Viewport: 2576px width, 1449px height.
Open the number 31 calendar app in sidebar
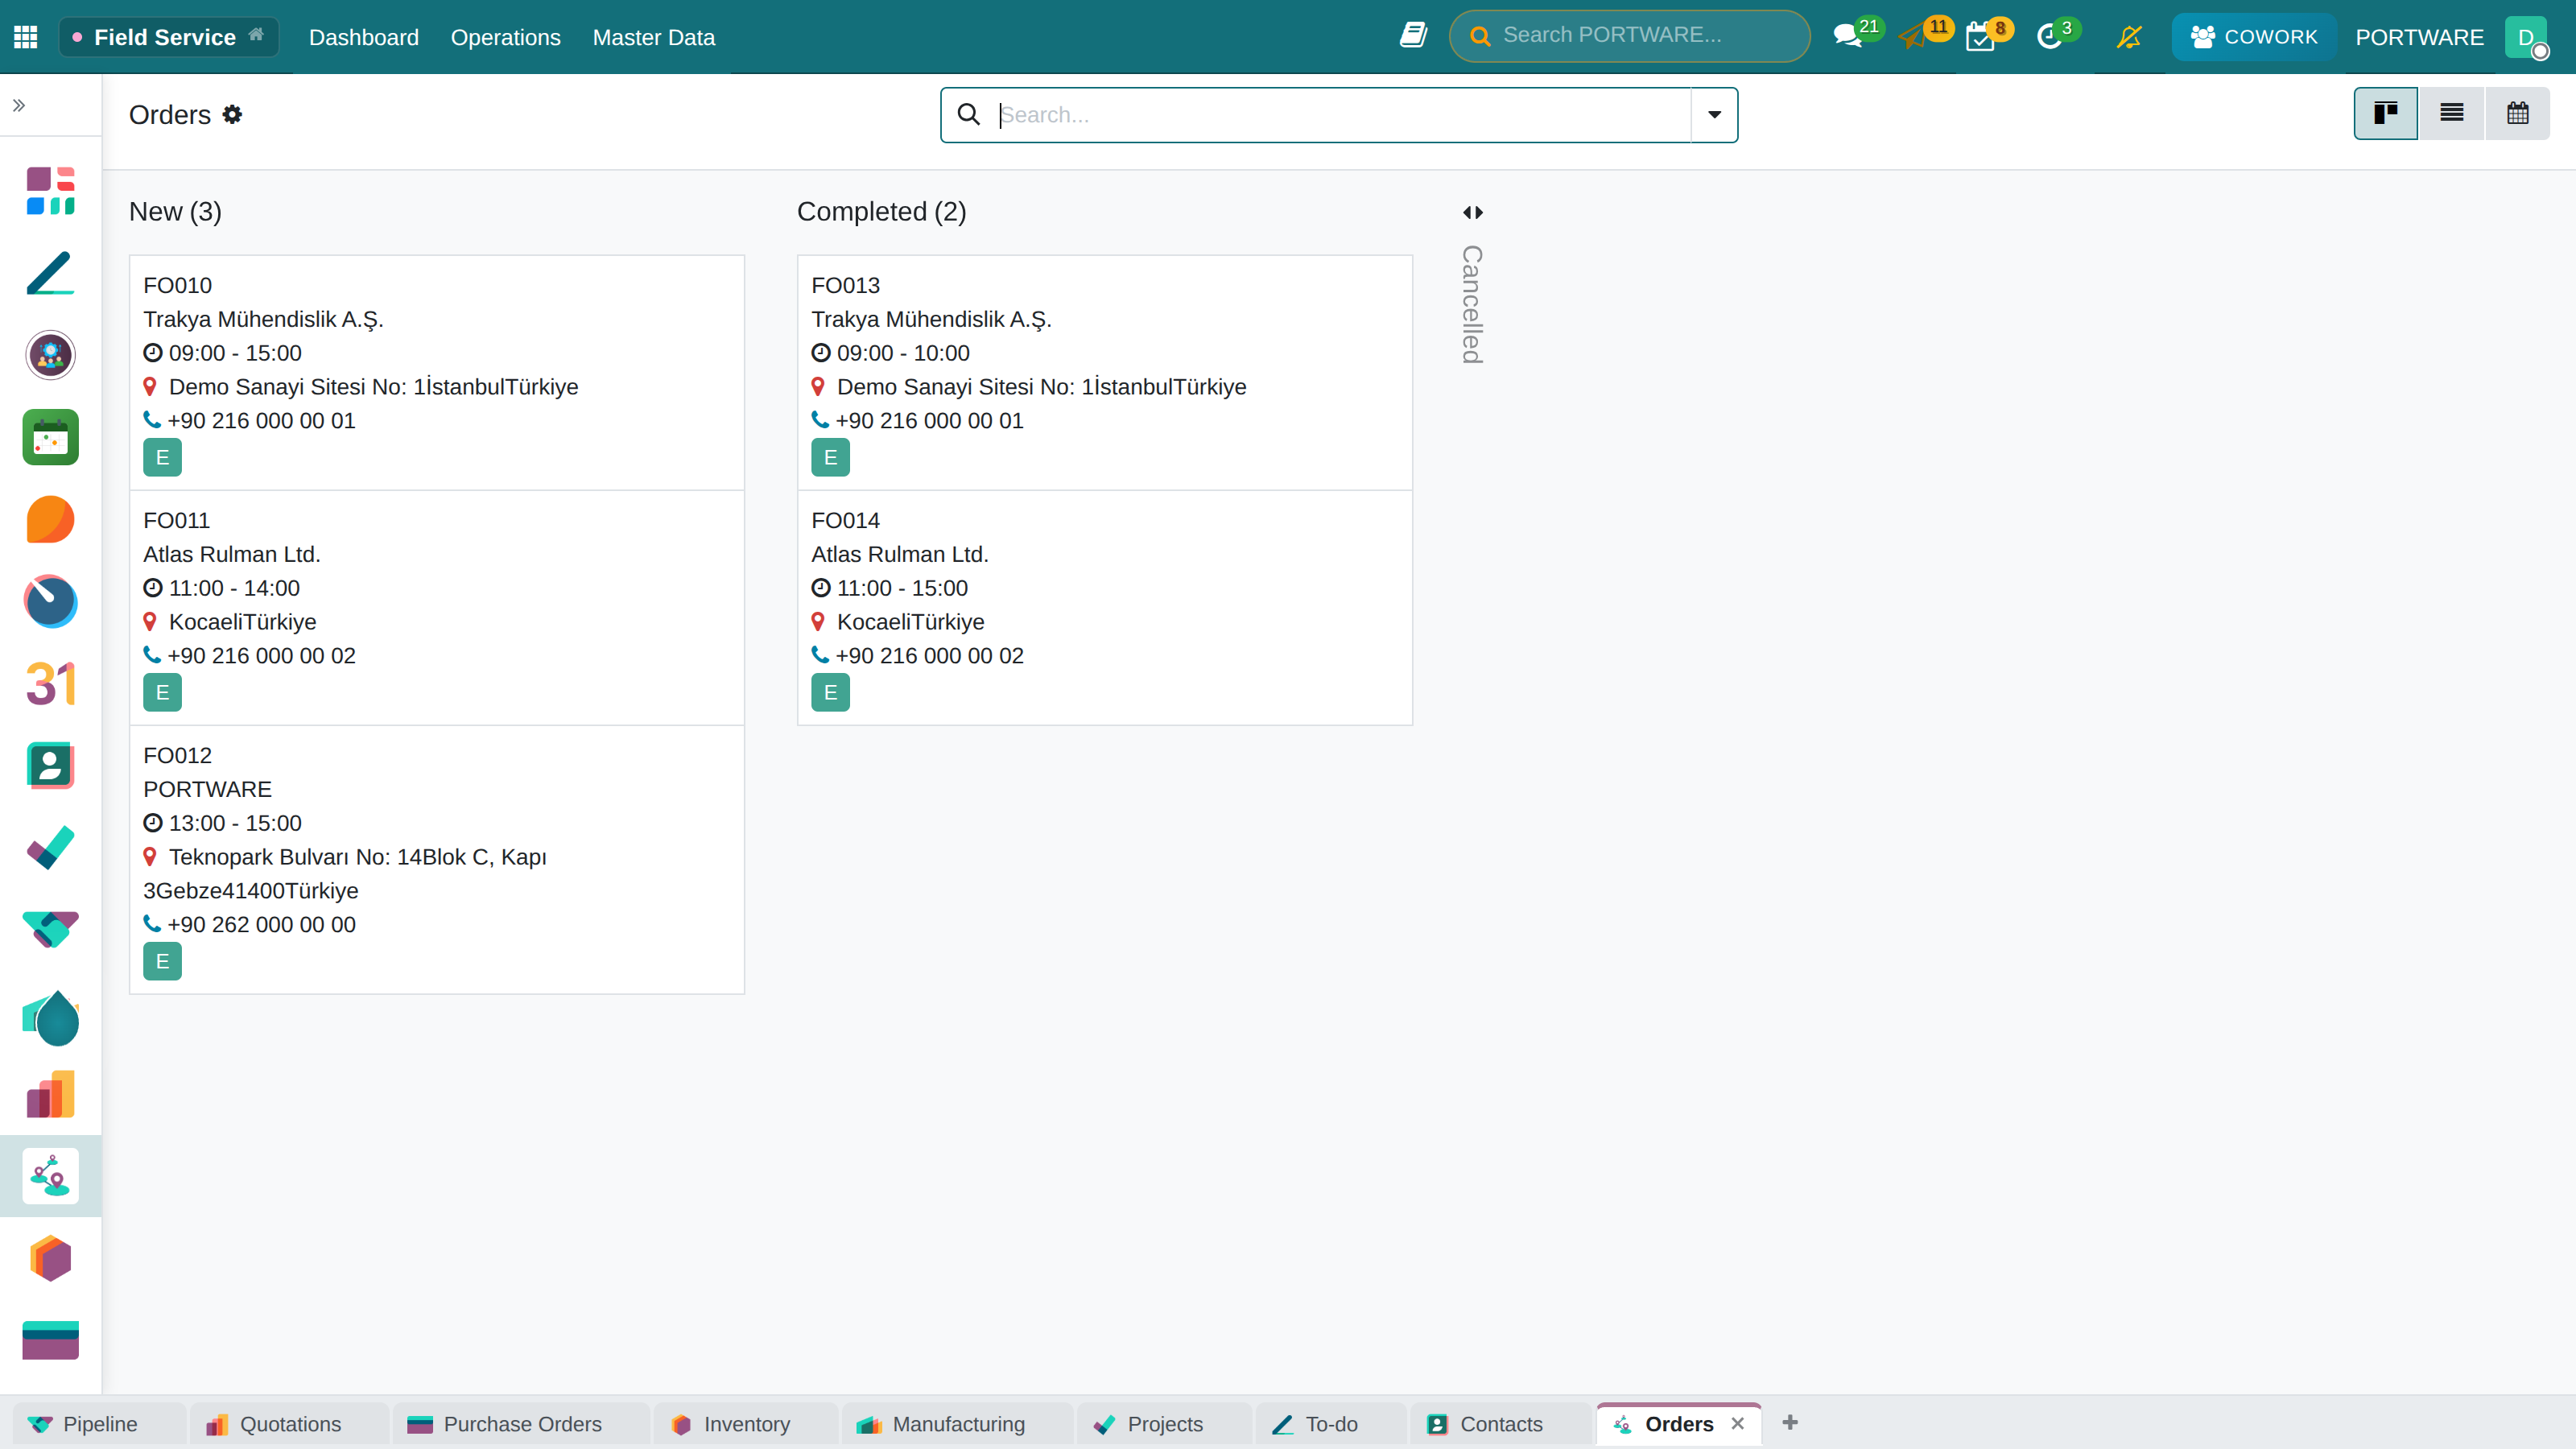pos(50,683)
